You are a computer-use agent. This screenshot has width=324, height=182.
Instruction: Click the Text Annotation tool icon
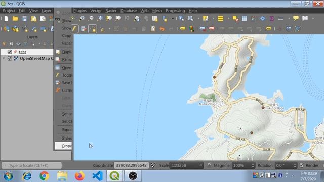click(305, 18)
